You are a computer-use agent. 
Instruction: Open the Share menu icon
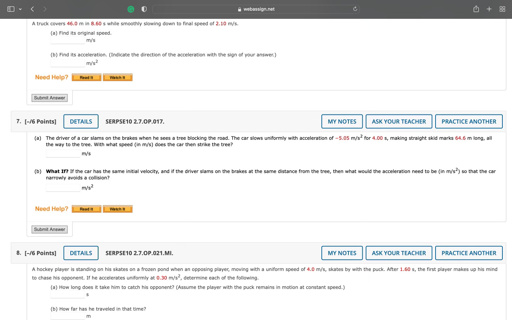[476, 9]
